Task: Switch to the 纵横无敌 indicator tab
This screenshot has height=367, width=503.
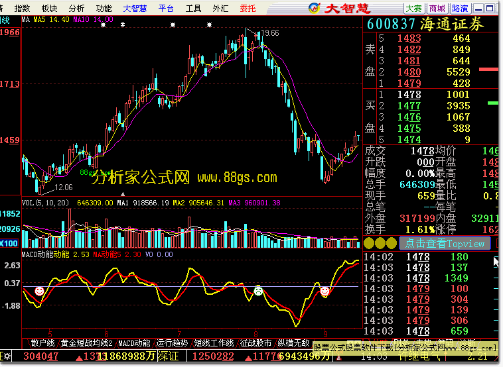Action: point(293,343)
